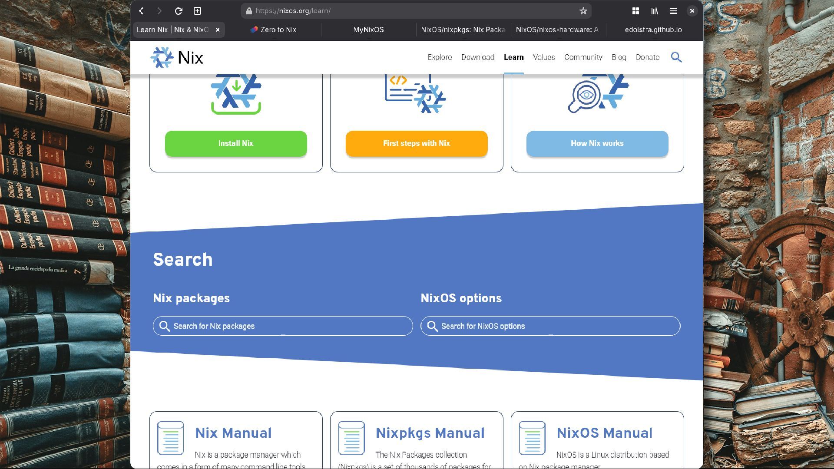Screen dimensions: 834x469
Task: Click the blue How Nix works button
Action: click(597, 143)
